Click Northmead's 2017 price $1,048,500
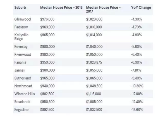Screen dimensions: 164x116 pos(94,86)
